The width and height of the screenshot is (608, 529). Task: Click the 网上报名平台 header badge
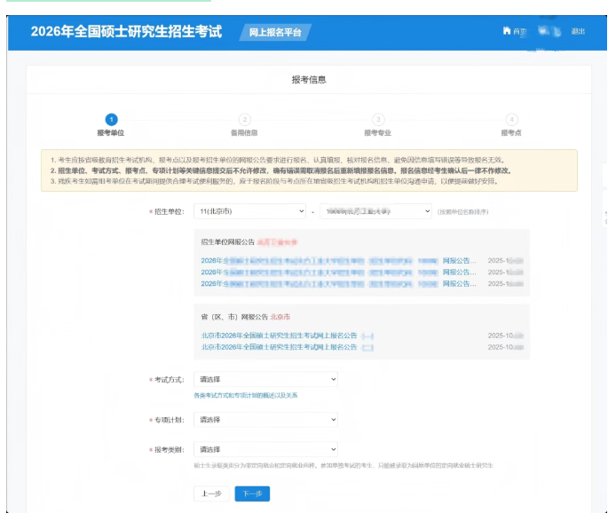pyautogui.click(x=274, y=32)
